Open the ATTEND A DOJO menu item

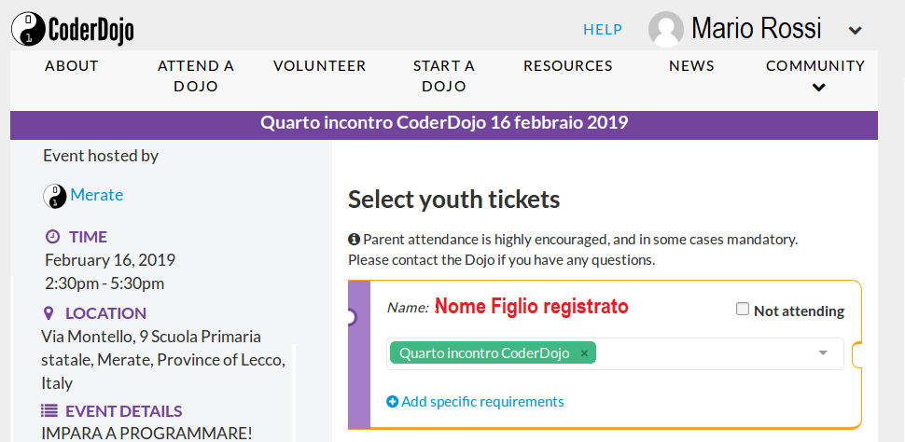(x=196, y=76)
